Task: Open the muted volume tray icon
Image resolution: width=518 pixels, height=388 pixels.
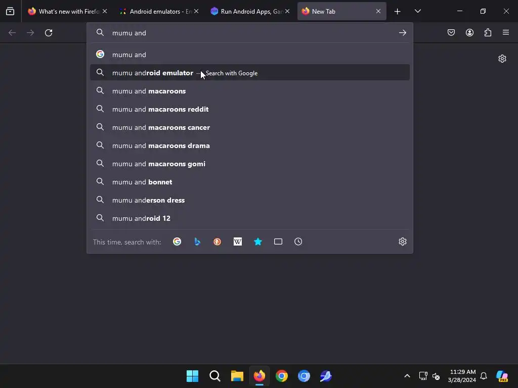Action: pos(436,376)
